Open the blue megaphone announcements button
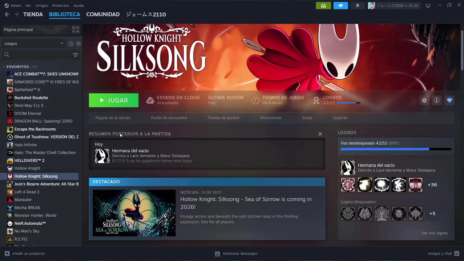The image size is (464, 261). coord(340,5)
